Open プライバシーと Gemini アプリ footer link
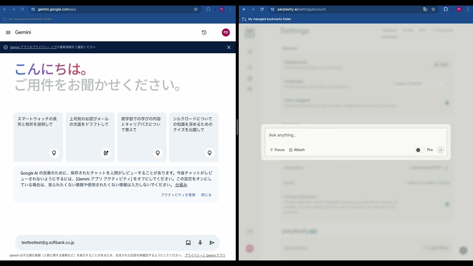This screenshot has width=473, height=266. pyautogui.click(x=205, y=255)
